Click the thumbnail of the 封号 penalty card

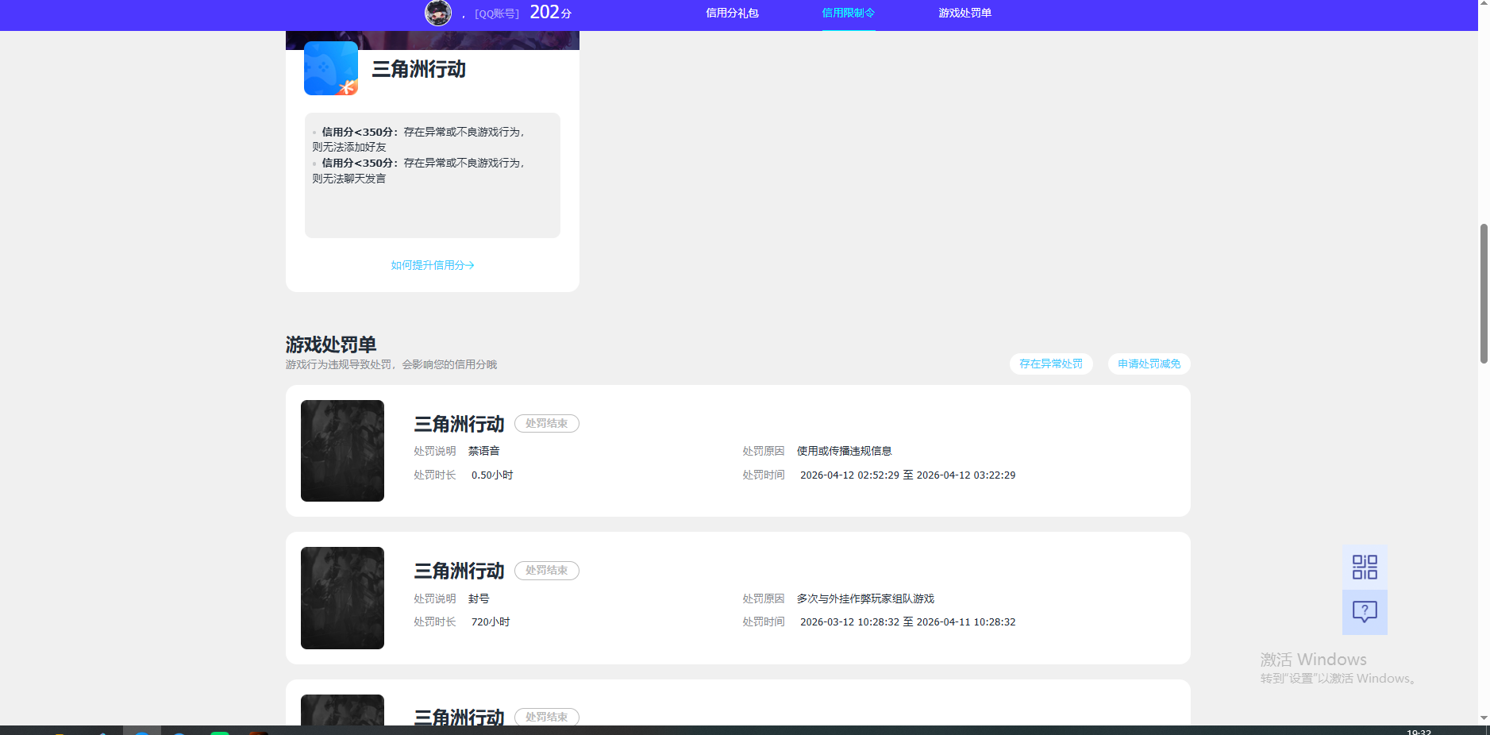click(342, 598)
